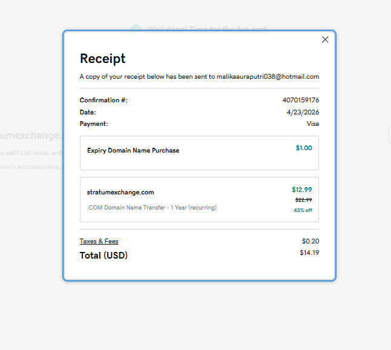391x350 pixels.
Task: Close the Receipt dialog with X icon
Action: click(x=325, y=39)
